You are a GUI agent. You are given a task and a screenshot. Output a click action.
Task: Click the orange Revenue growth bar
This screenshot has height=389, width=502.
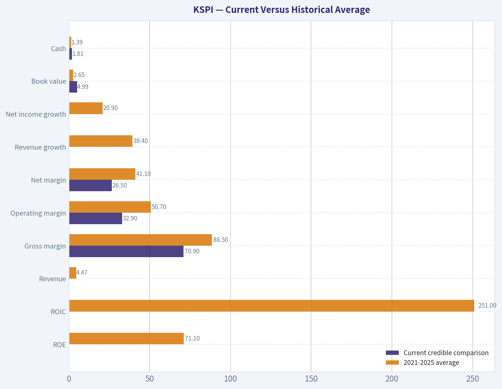101,141
